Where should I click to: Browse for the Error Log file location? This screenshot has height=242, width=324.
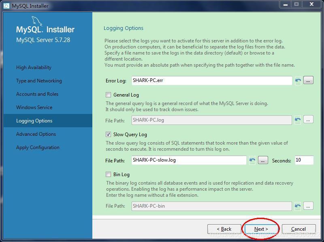pyautogui.click(x=308, y=80)
